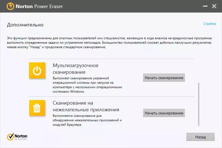Start scan for Мультизагрузочное сканирование
The width and height of the screenshot is (222, 148).
click(164, 78)
